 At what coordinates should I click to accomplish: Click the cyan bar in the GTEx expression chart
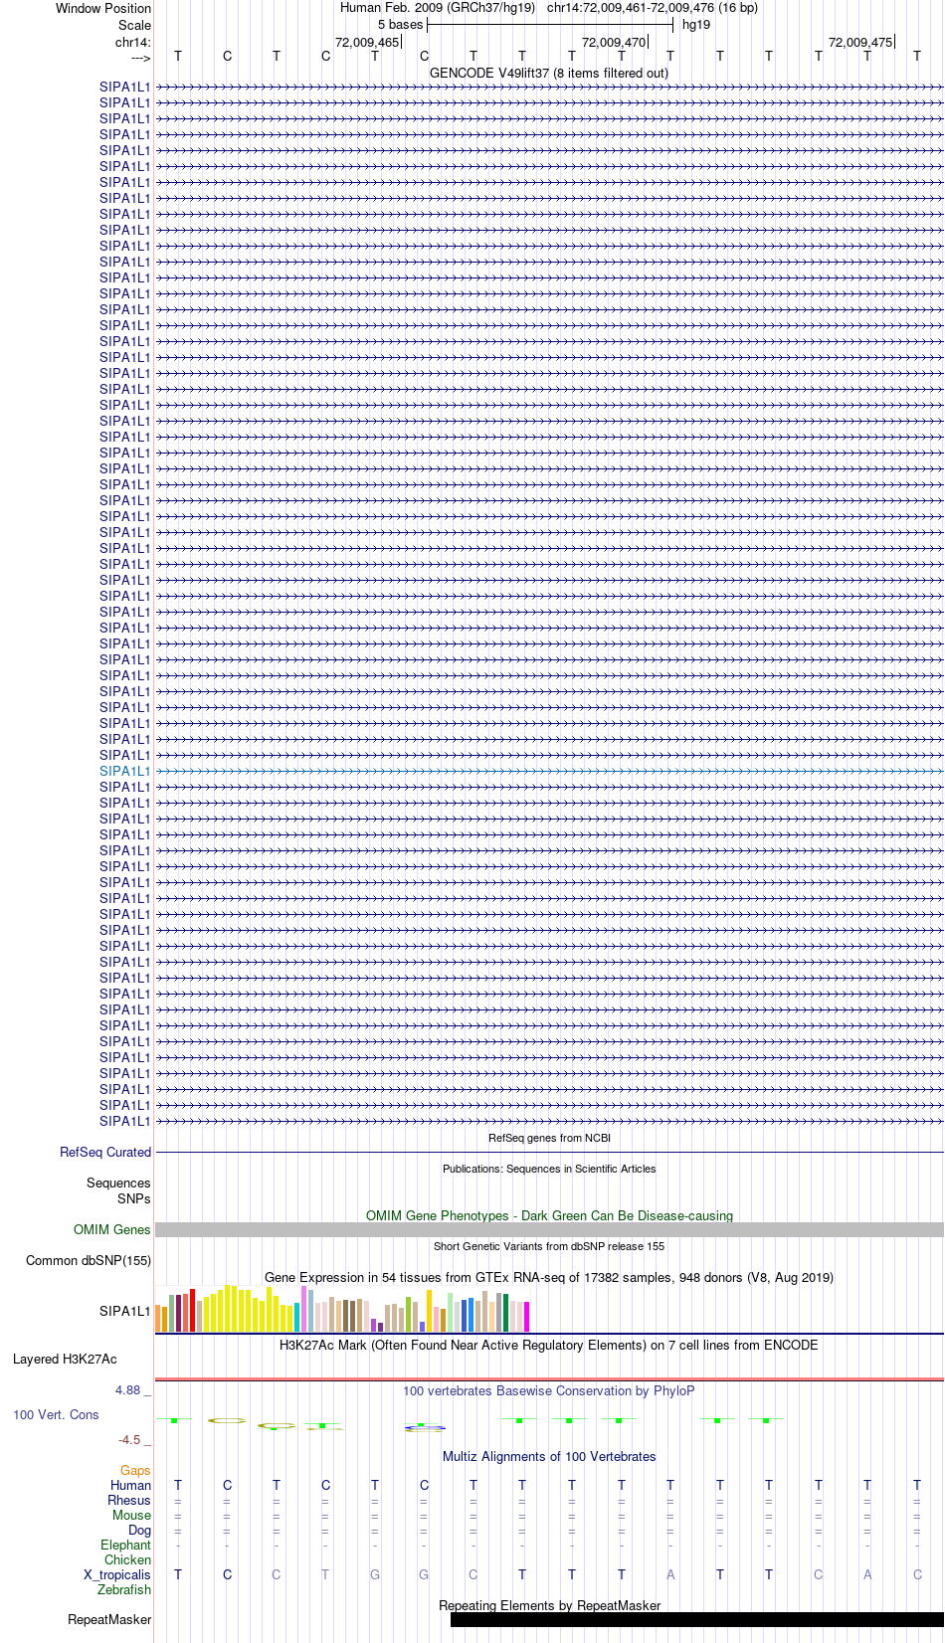[297, 1317]
